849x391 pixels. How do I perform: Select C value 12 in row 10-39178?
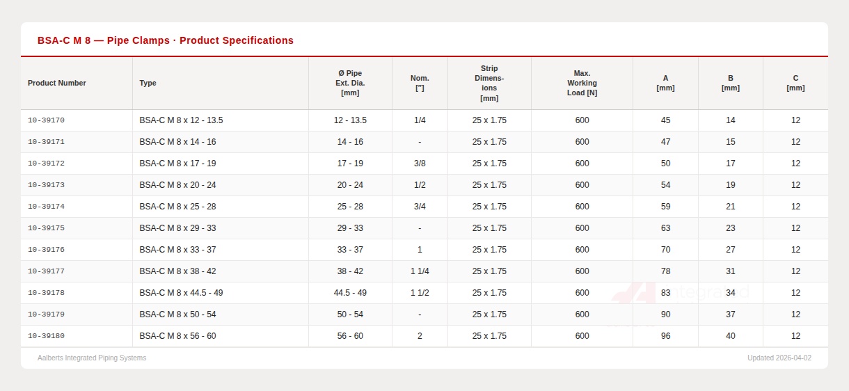click(795, 293)
